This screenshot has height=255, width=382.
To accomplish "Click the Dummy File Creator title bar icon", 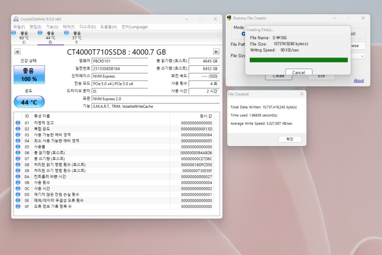I will (229, 18).
